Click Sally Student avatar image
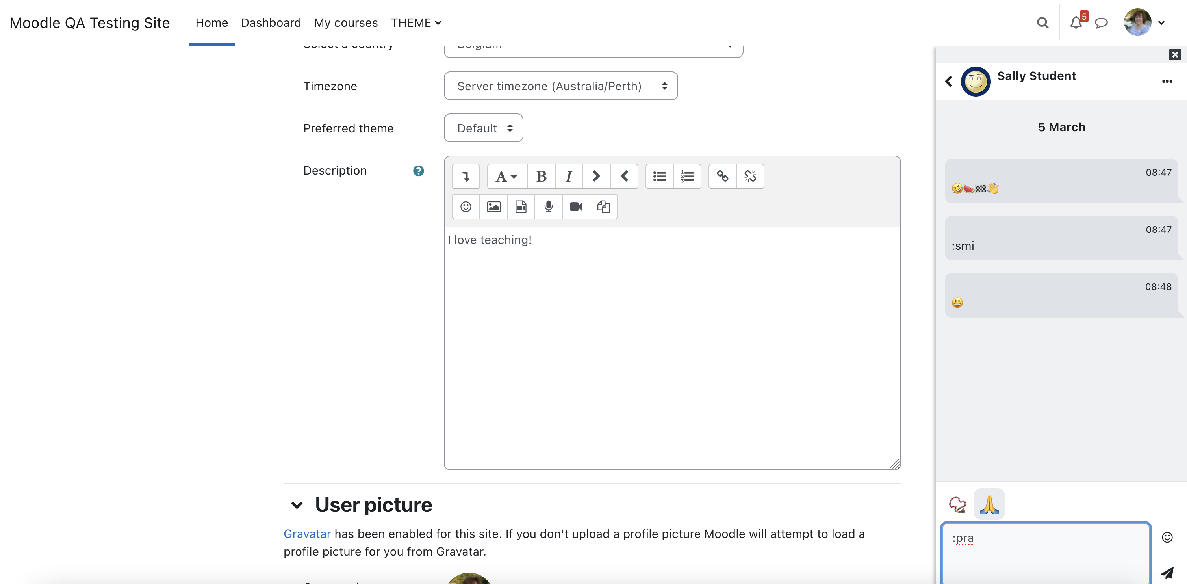1187x584 pixels. pos(976,82)
